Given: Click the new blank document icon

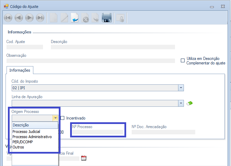Looking at the screenshot, I should pos(54,18).
